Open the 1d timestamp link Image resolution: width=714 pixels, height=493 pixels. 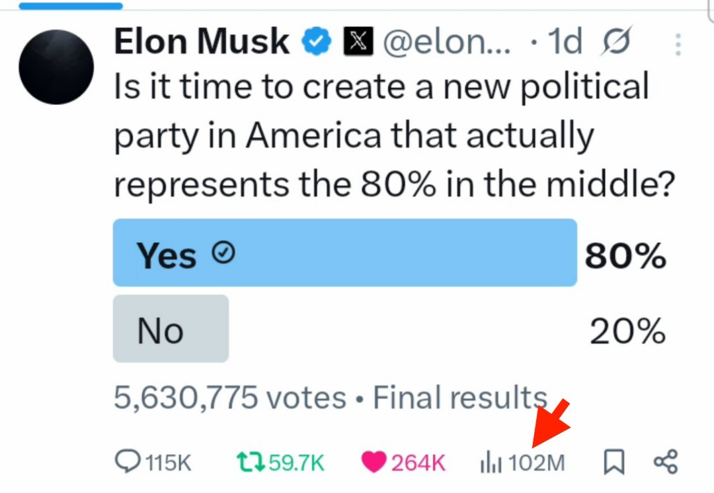coord(565,42)
